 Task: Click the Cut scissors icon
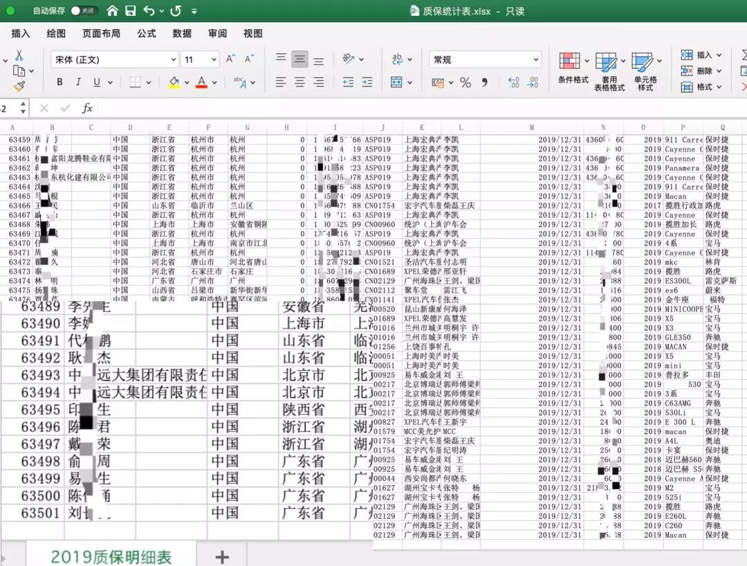coord(19,55)
